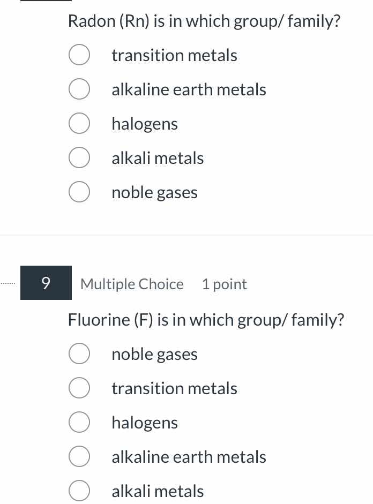The height and width of the screenshot is (504, 373).
Task: Select alkaline earth metals for Fluorine
Action: [79, 456]
